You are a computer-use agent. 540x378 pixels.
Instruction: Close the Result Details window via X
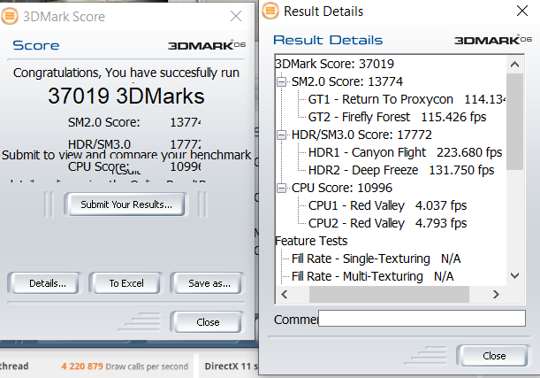click(x=522, y=11)
